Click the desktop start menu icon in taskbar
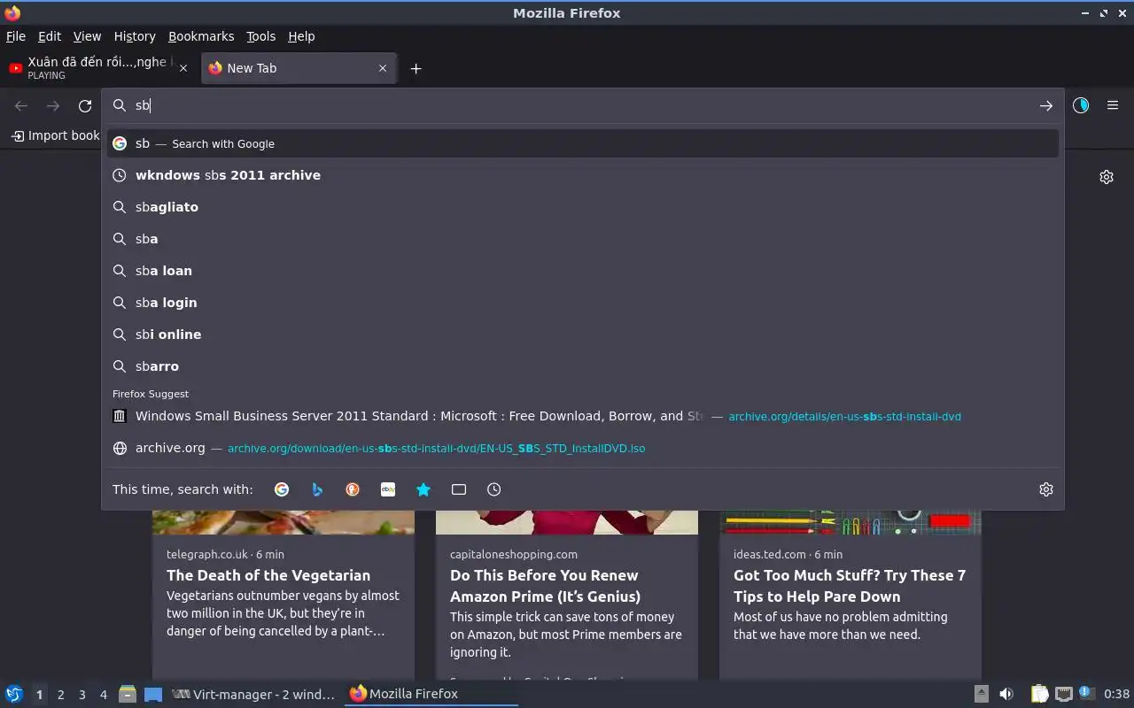This screenshot has height=708, width=1134. (14, 694)
